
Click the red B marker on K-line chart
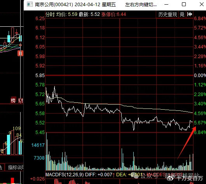coord(20,53)
